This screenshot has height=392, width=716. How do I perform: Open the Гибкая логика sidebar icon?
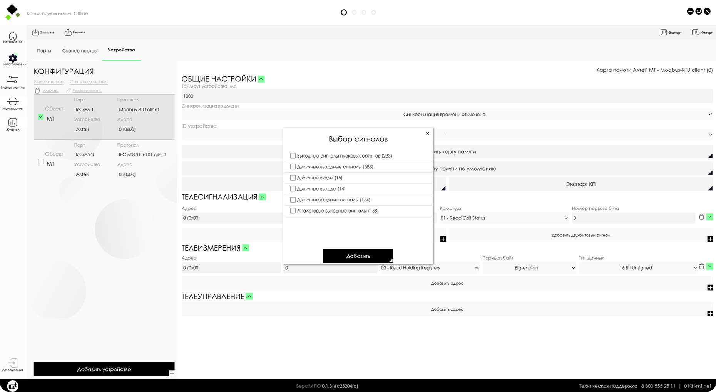[x=13, y=80]
